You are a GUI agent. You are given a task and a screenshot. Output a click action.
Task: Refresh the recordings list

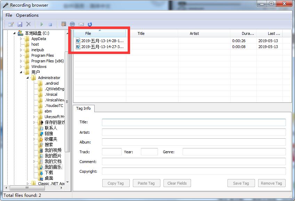[90, 24]
